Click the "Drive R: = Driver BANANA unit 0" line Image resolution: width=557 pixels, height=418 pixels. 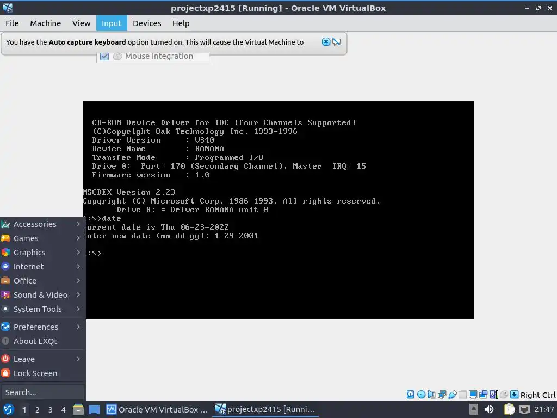pos(192,210)
